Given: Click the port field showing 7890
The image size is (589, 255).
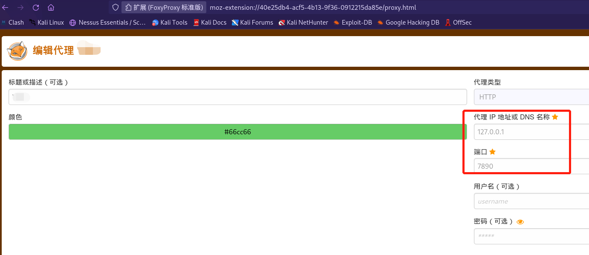Looking at the screenshot, I should point(531,166).
